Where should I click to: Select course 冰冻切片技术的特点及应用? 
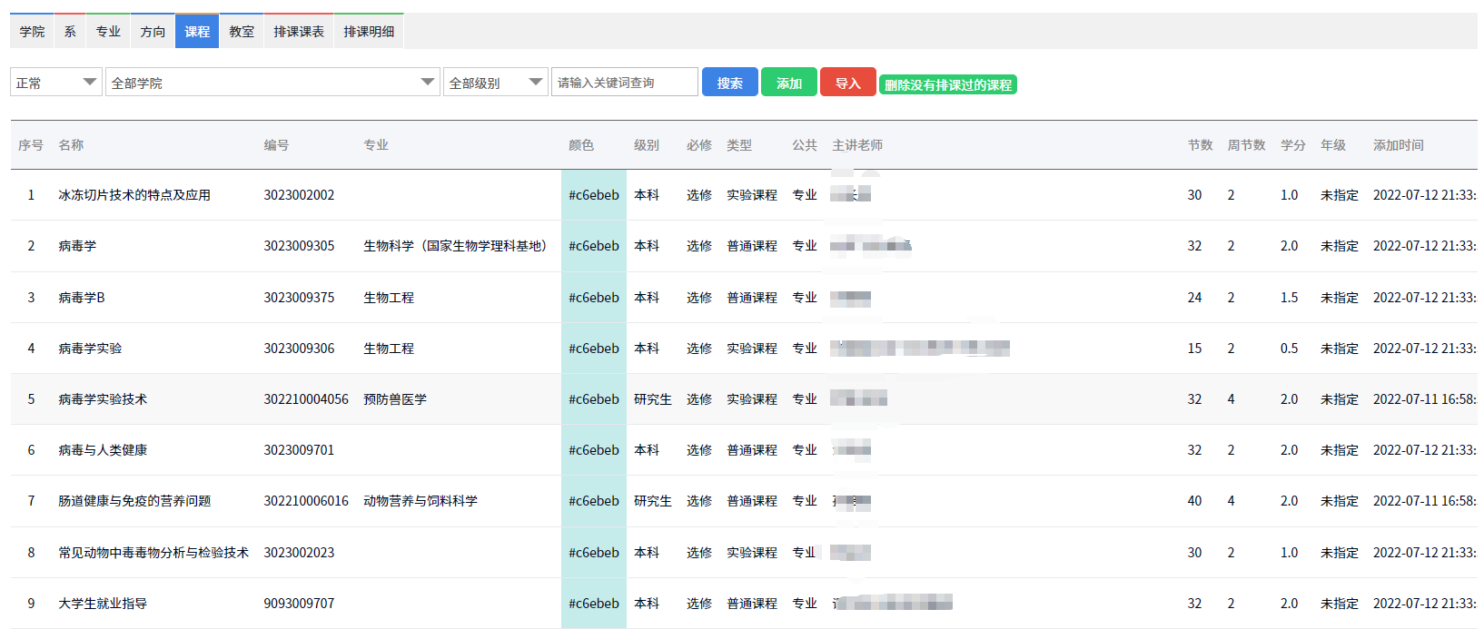click(x=134, y=195)
